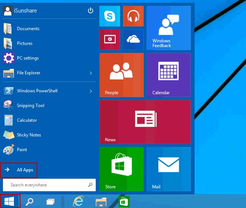Open Task View on the taskbar

pos(50,202)
